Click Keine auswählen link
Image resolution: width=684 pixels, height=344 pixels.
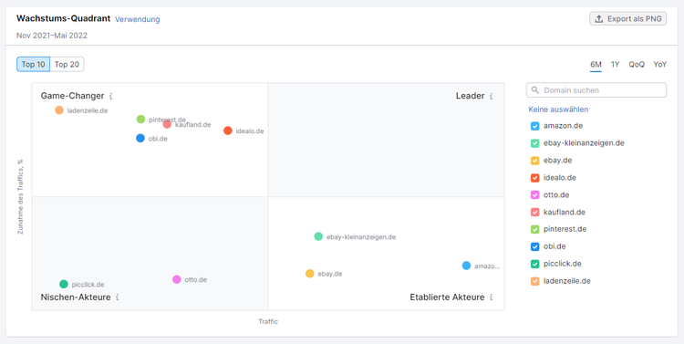point(558,109)
